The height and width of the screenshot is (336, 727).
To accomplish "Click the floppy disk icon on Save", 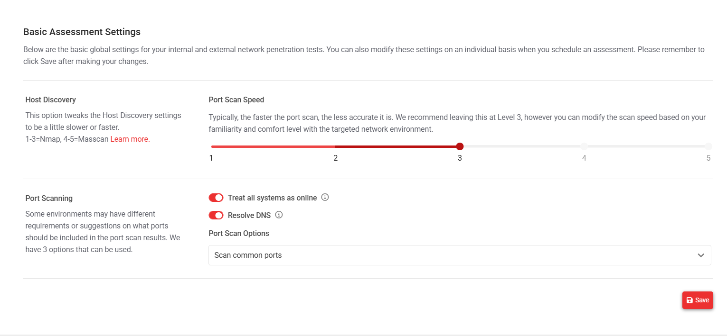I will [689, 300].
